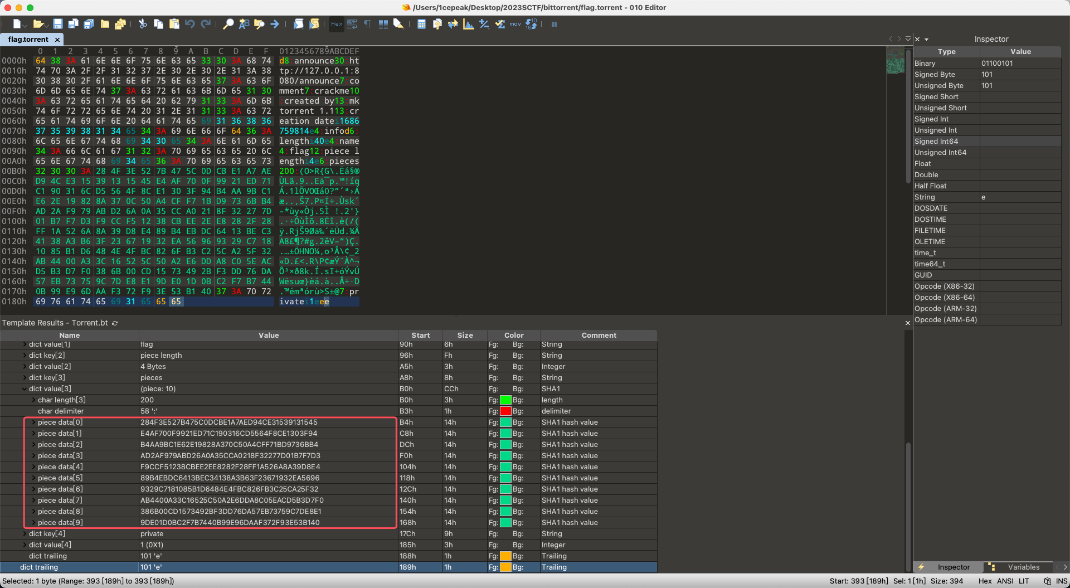Cut selection with the scissors icon
Viewport: 1070px width, 588px height.
coord(143,24)
